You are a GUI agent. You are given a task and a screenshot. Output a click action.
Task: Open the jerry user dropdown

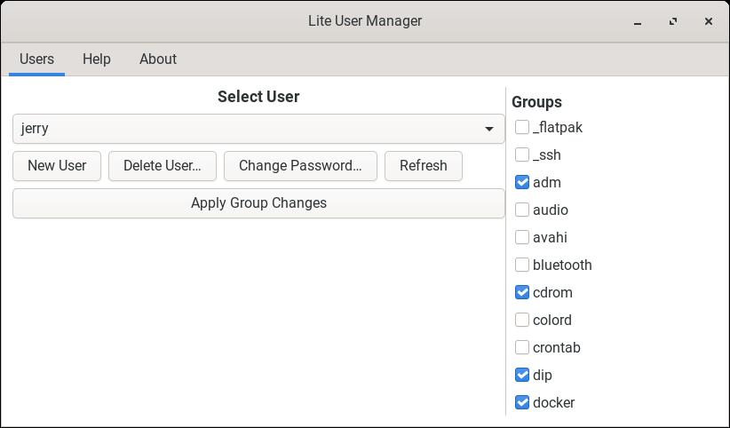pyautogui.click(x=258, y=129)
